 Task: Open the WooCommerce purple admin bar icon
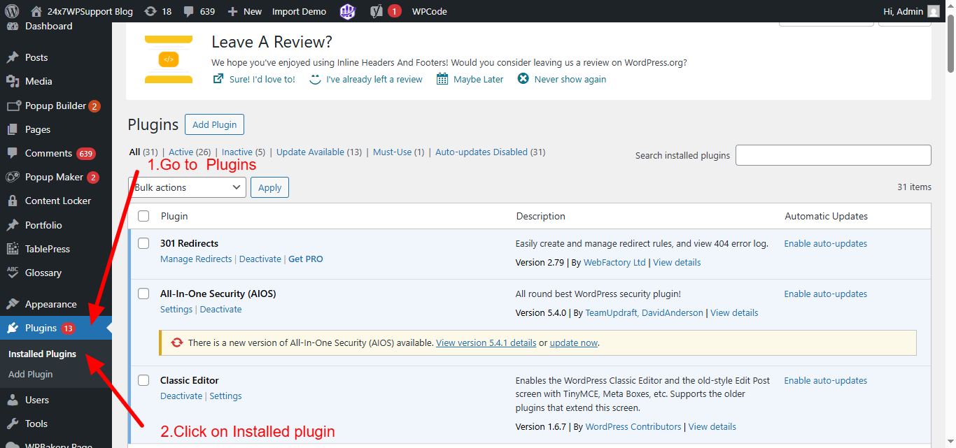click(x=348, y=11)
